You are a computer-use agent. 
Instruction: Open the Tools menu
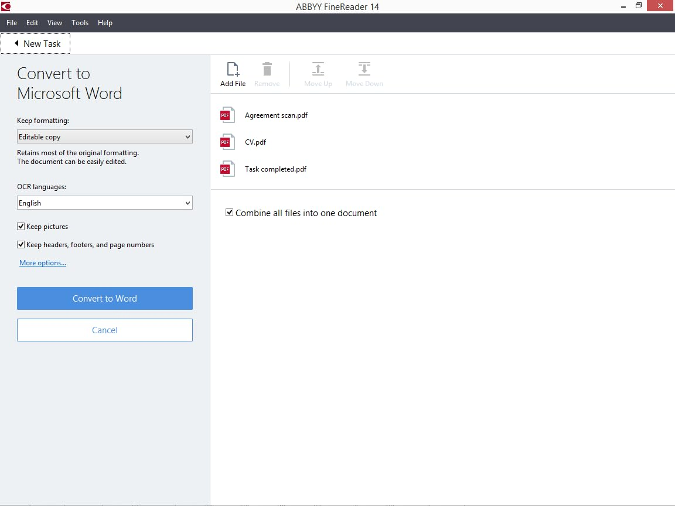(x=80, y=23)
